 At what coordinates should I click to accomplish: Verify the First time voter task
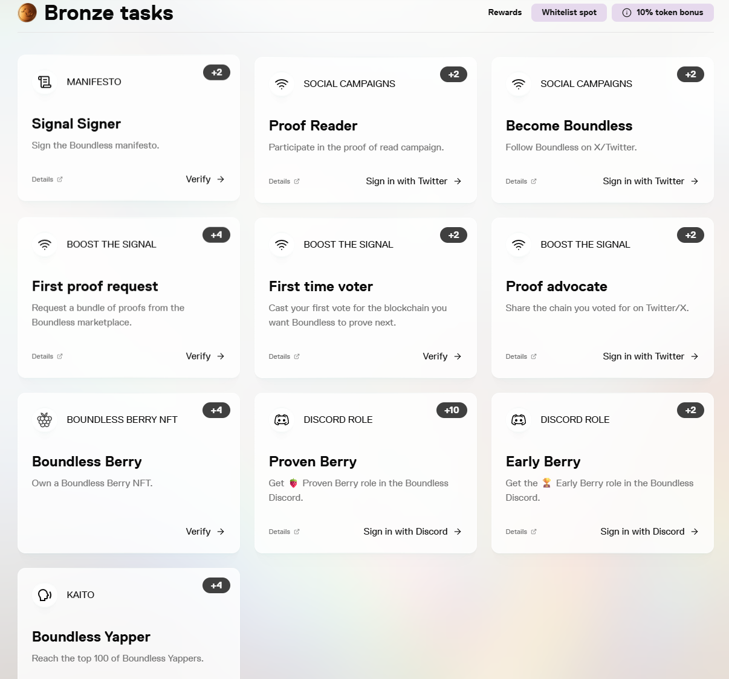pyautogui.click(x=442, y=356)
